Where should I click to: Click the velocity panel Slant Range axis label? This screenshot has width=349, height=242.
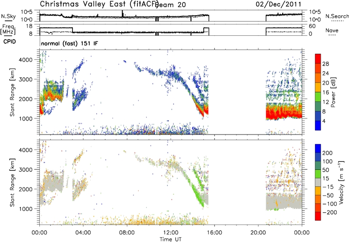tap(12, 182)
